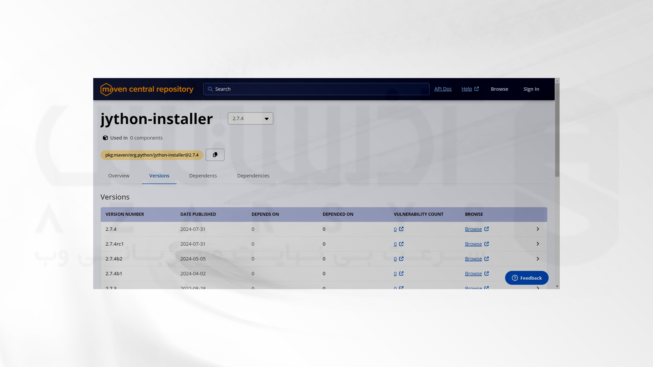
Task: Click into the Search field
Action: 316,89
